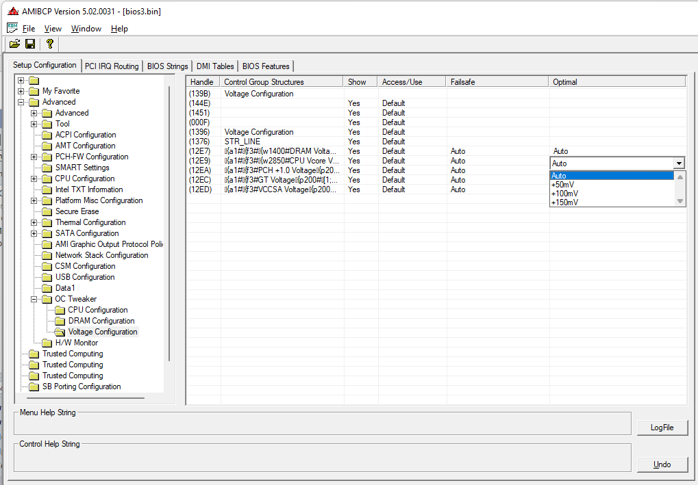The width and height of the screenshot is (698, 485).
Task: Open About via the question mark icon
Action: tap(50, 44)
